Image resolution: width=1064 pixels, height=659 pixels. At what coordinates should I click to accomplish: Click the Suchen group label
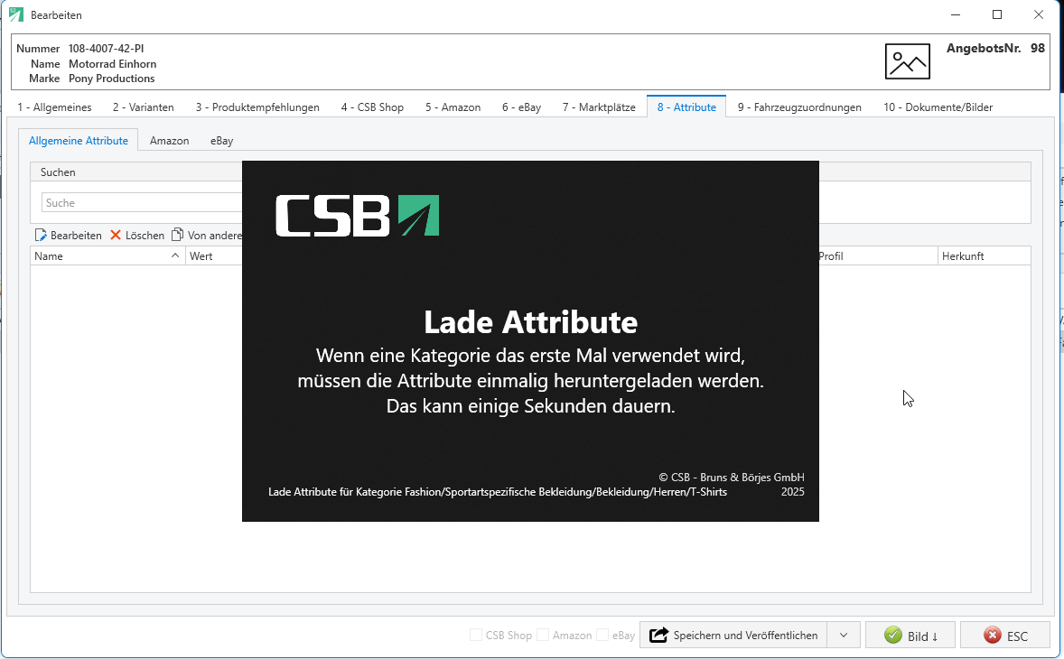(58, 172)
